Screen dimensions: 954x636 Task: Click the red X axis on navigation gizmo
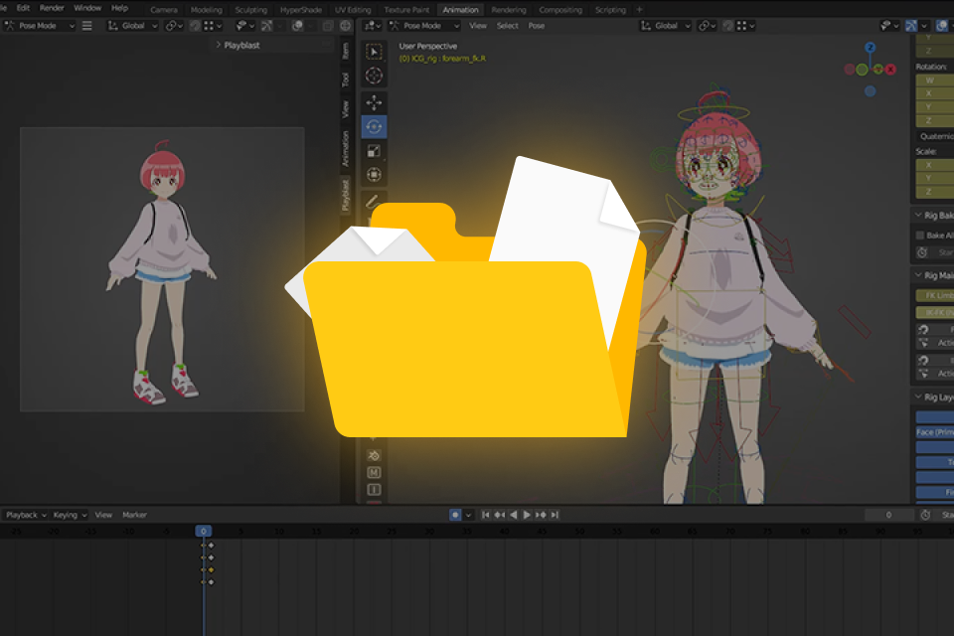(890, 70)
